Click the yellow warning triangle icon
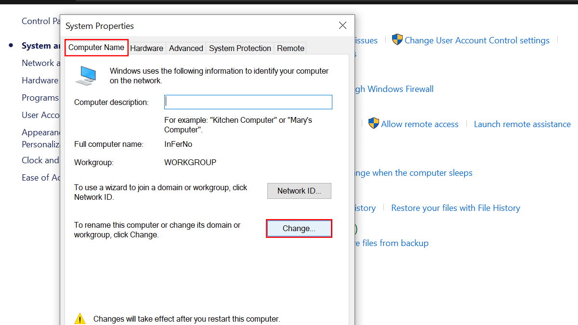 tap(80, 318)
